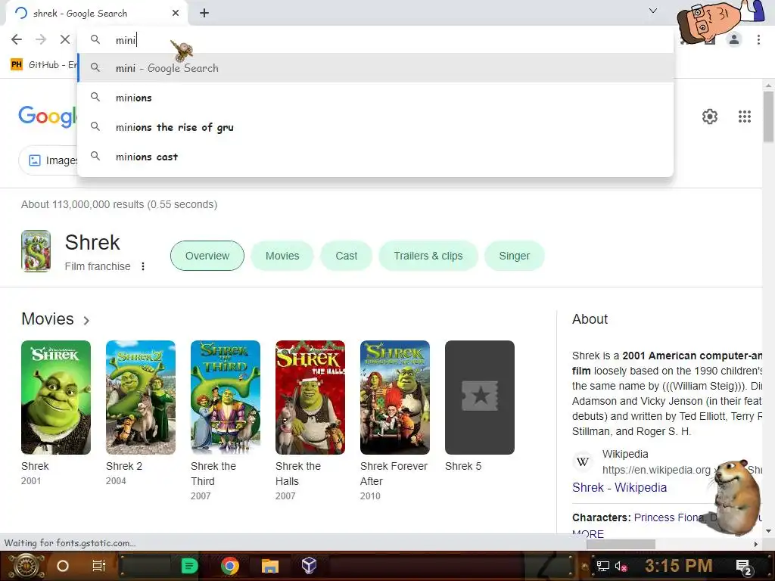
Task: Click the 'Shrek Forever After' title text
Action: pyautogui.click(x=394, y=474)
